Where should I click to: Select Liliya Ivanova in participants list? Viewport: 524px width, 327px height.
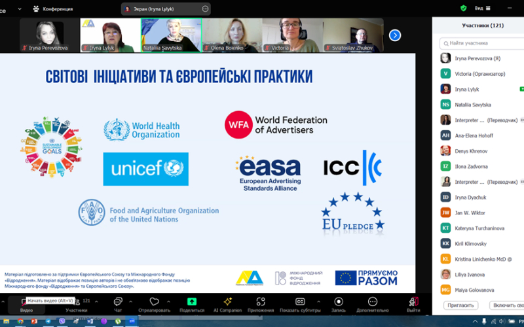(x=480, y=275)
